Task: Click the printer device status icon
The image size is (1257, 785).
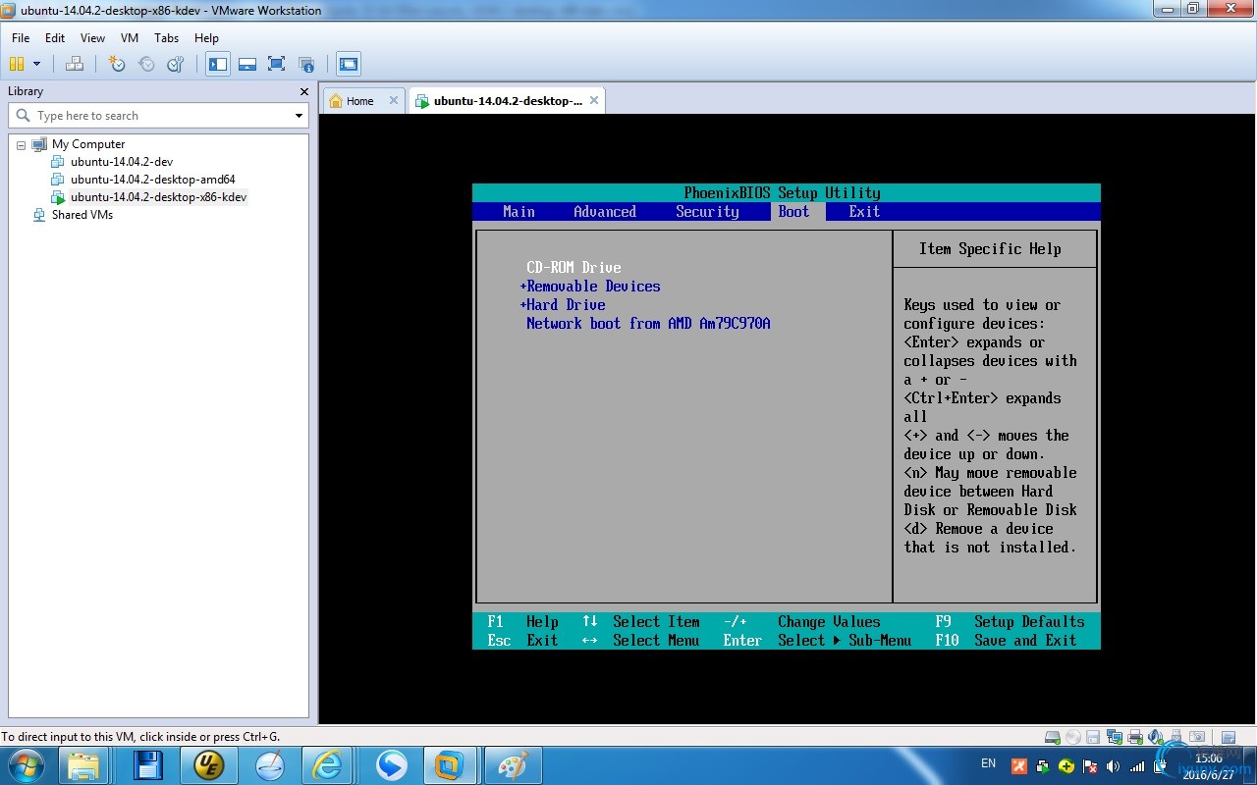Action: pos(1135,737)
